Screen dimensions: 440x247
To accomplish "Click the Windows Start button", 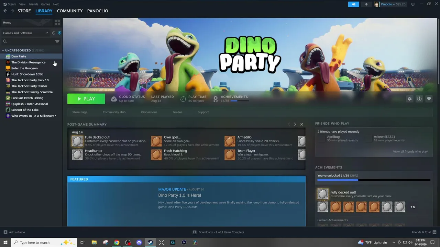I will [x=5, y=243].
